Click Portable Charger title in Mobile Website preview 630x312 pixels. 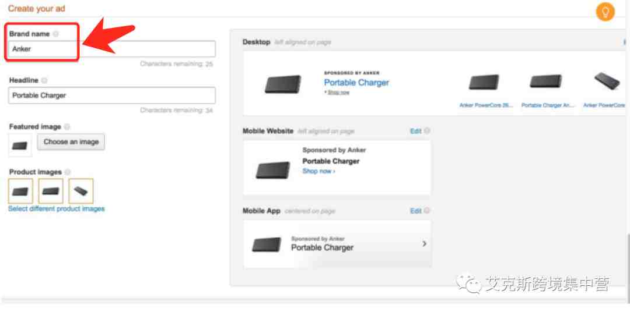(x=331, y=161)
